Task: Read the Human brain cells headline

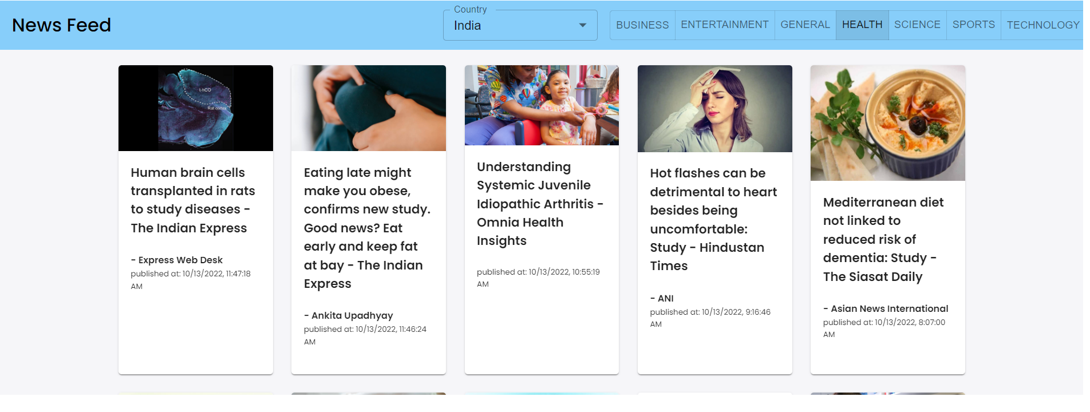Action: 193,200
